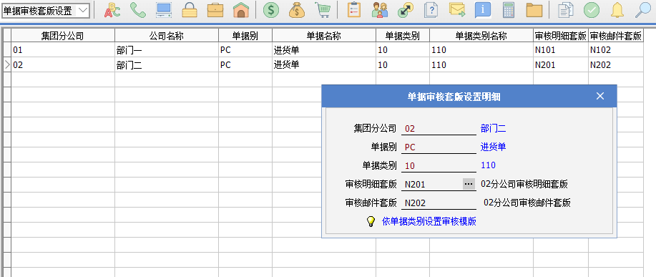Click the 单据类别 column header
The width and height of the screenshot is (656, 277).
403,36
